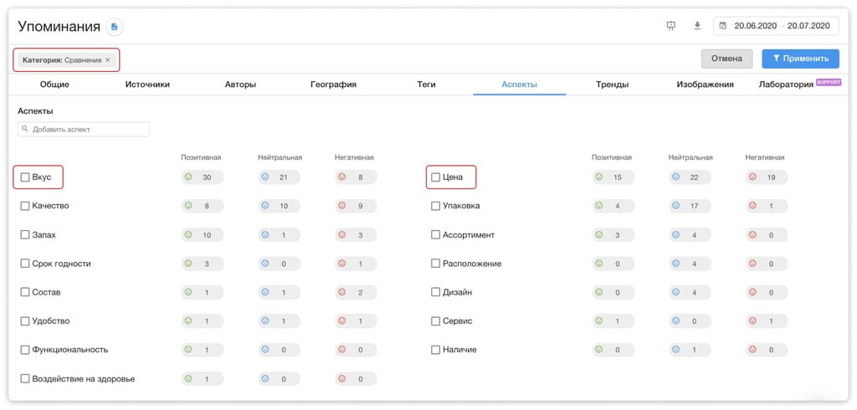Viewport: 857px width, 410px height.
Task: Open the Тренды tab
Action: (x=612, y=85)
